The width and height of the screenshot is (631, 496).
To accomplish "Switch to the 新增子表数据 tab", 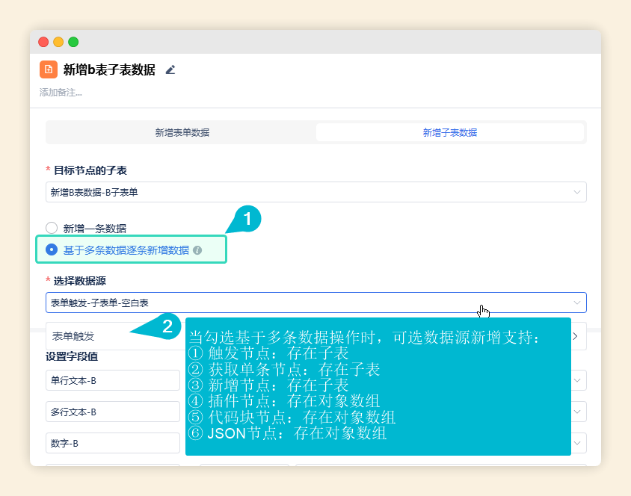I will pyautogui.click(x=449, y=132).
